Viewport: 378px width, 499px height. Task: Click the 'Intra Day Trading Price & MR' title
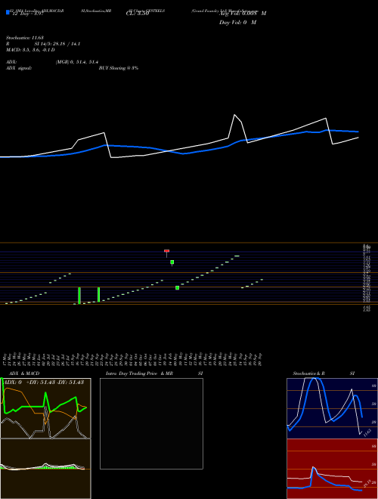140,373
